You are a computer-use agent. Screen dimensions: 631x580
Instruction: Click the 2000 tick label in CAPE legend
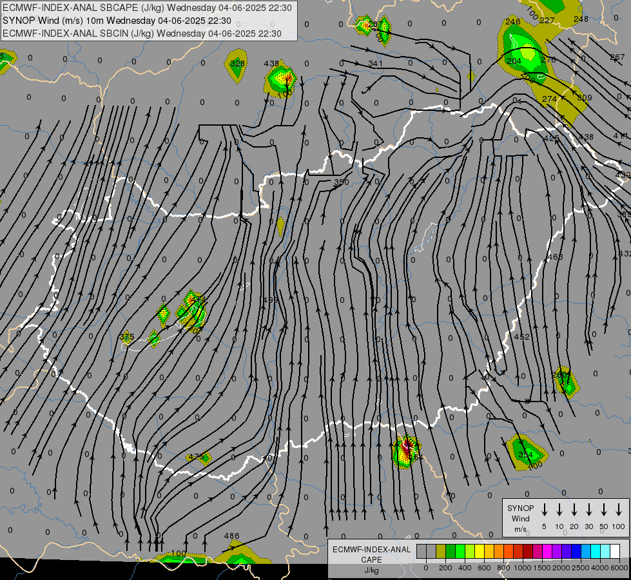561,568
